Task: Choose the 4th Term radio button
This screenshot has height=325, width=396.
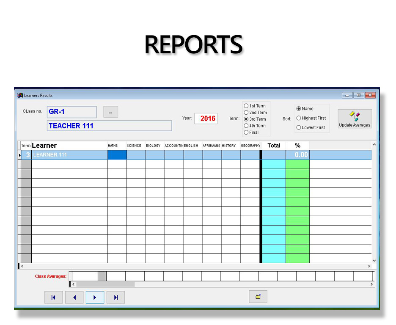Action: click(246, 126)
